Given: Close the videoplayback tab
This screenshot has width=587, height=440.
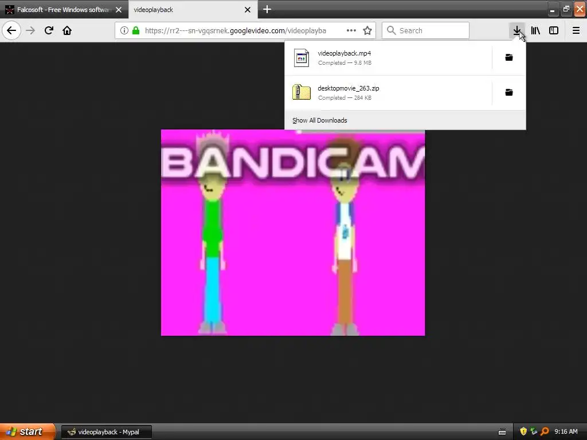Looking at the screenshot, I should pyautogui.click(x=248, y=10).
